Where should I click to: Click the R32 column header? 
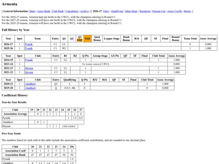[95, 80]
